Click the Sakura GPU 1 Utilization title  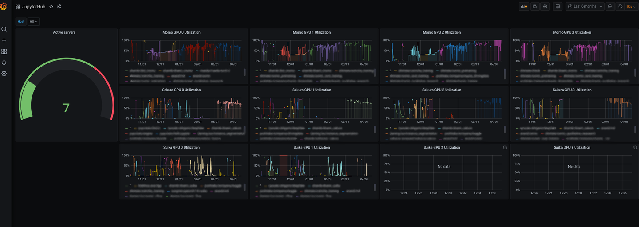click(312, 90)
